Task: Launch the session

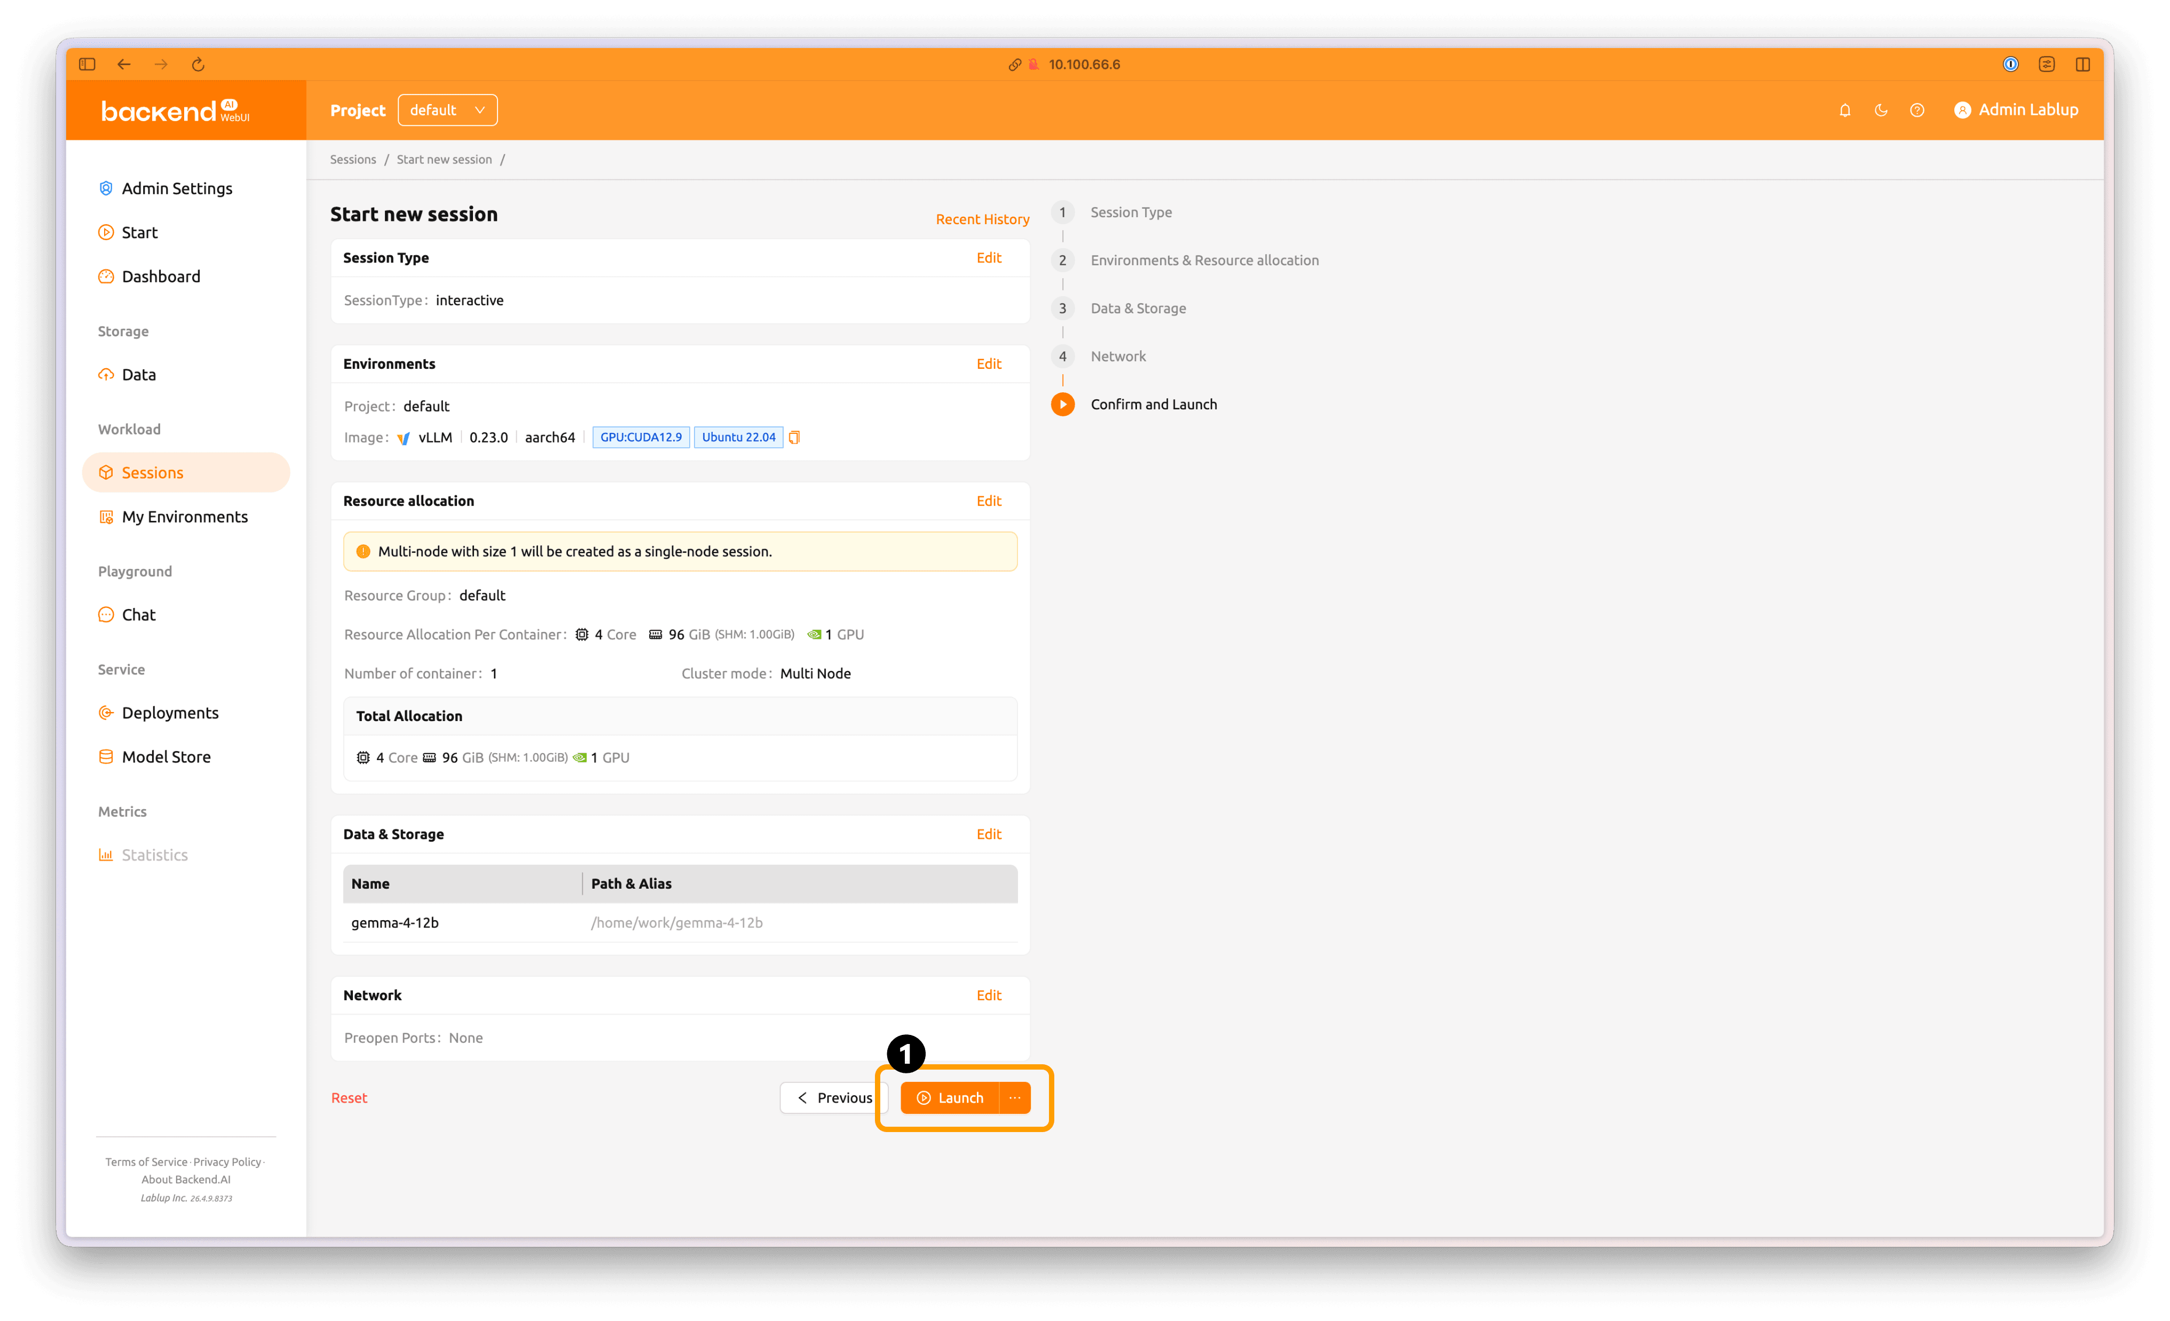Action: 949,1098
